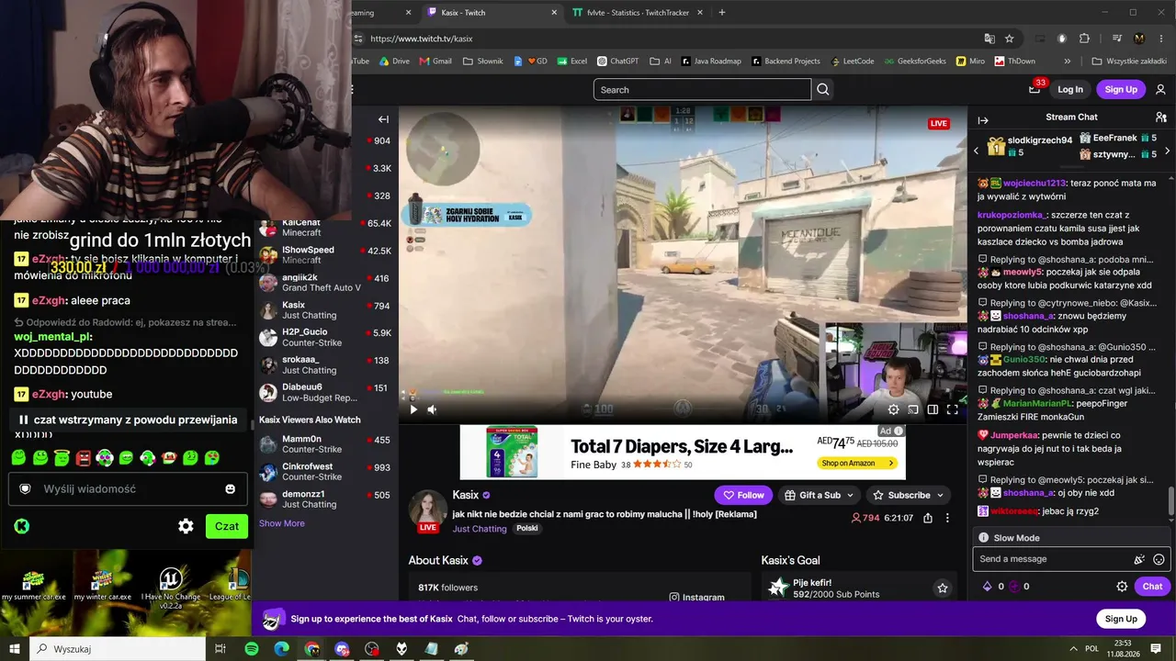Open the Windows Start menu
Image resolution: width=1176 pixels, height=661 pixels.
[15, 649]
